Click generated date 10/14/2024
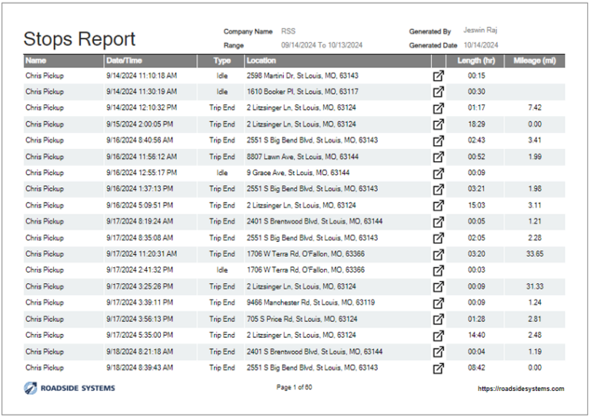The image size is (591, 417). coord(480,45)
